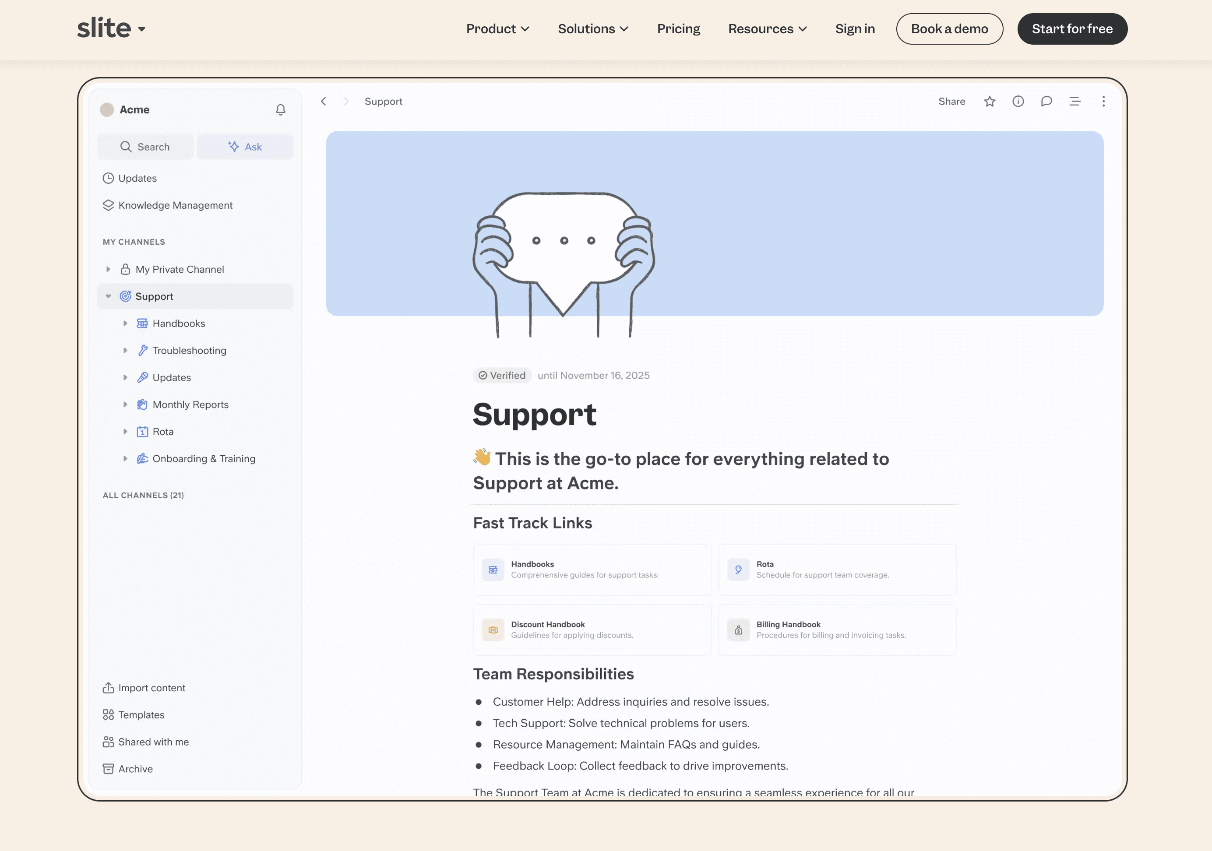Open the Resources dropdown menu
Image resolution: width=1212 pixels, height=851 pixels.
(x=767, y=29)
